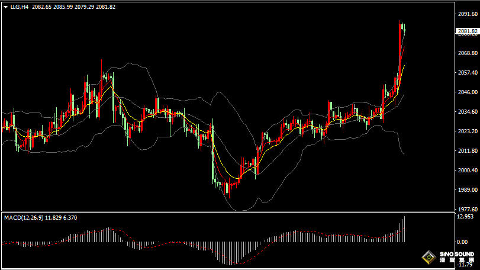
Task: Open the chart menu triangle beside LLG,H4
Action: [x=5, y=7]
